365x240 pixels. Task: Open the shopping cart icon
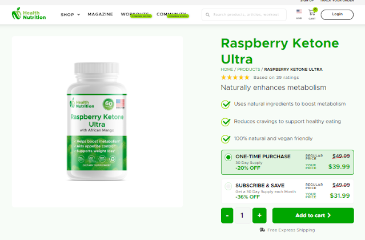(x=312, y=13)
